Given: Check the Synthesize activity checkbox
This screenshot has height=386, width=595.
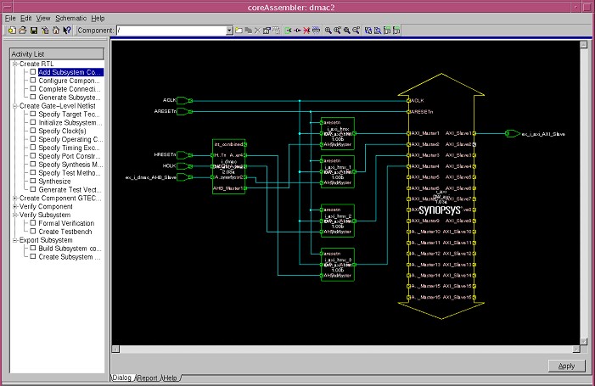Looking at the screenshot, I should 33,181.
